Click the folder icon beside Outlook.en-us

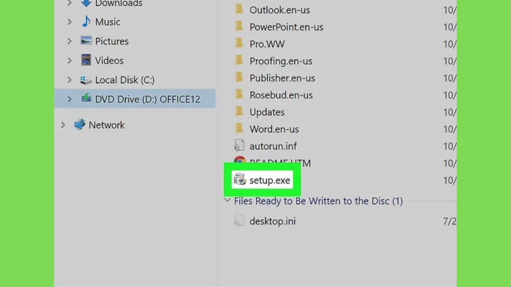(239, 9)
